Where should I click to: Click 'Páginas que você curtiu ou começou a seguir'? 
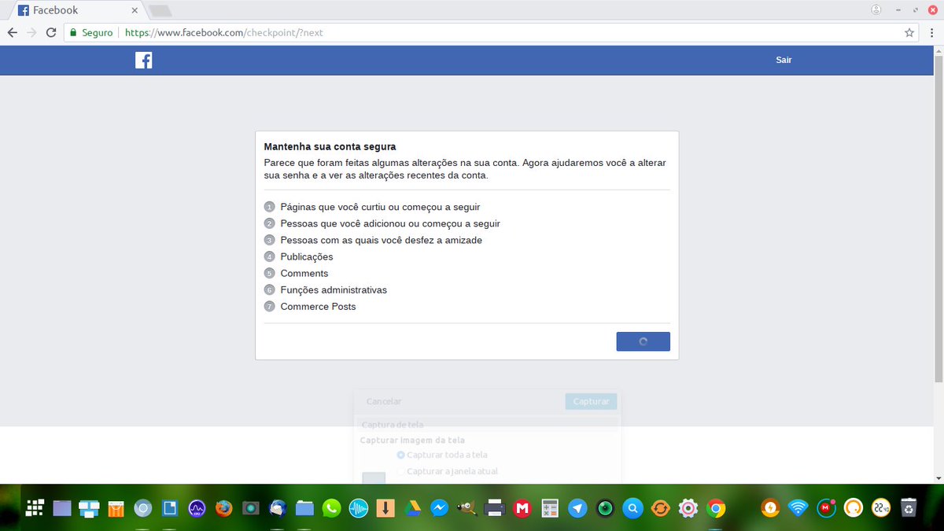[380, 207]
